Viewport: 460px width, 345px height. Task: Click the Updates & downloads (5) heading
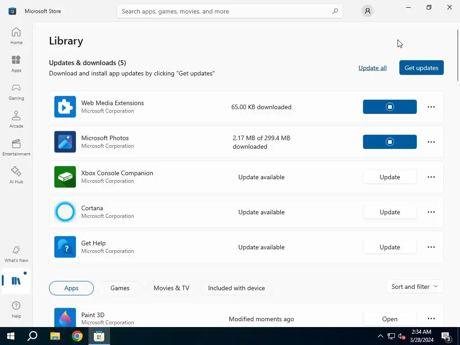coord(88,63)
